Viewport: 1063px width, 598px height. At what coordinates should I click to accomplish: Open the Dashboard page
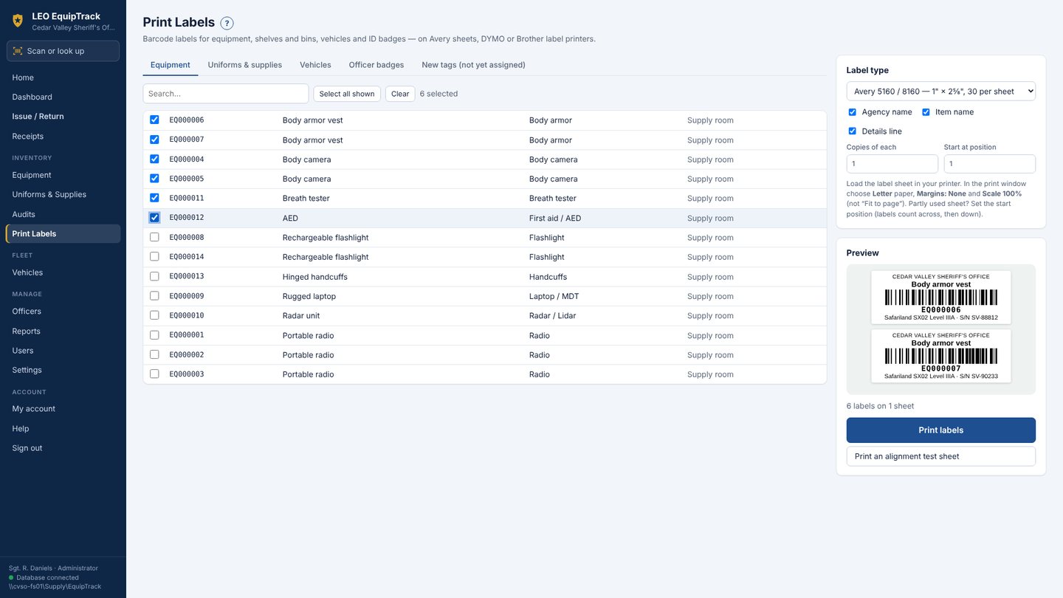point(63,97)
